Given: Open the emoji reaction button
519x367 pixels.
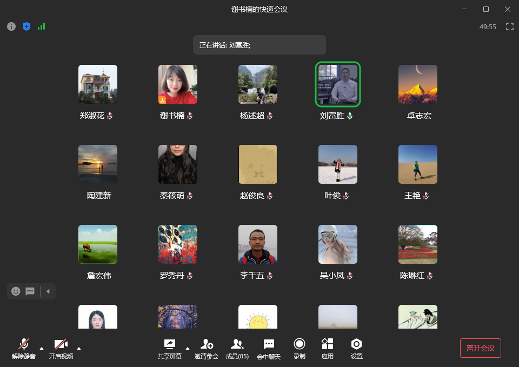Looking at the screenshot, I should click(16, 291).
